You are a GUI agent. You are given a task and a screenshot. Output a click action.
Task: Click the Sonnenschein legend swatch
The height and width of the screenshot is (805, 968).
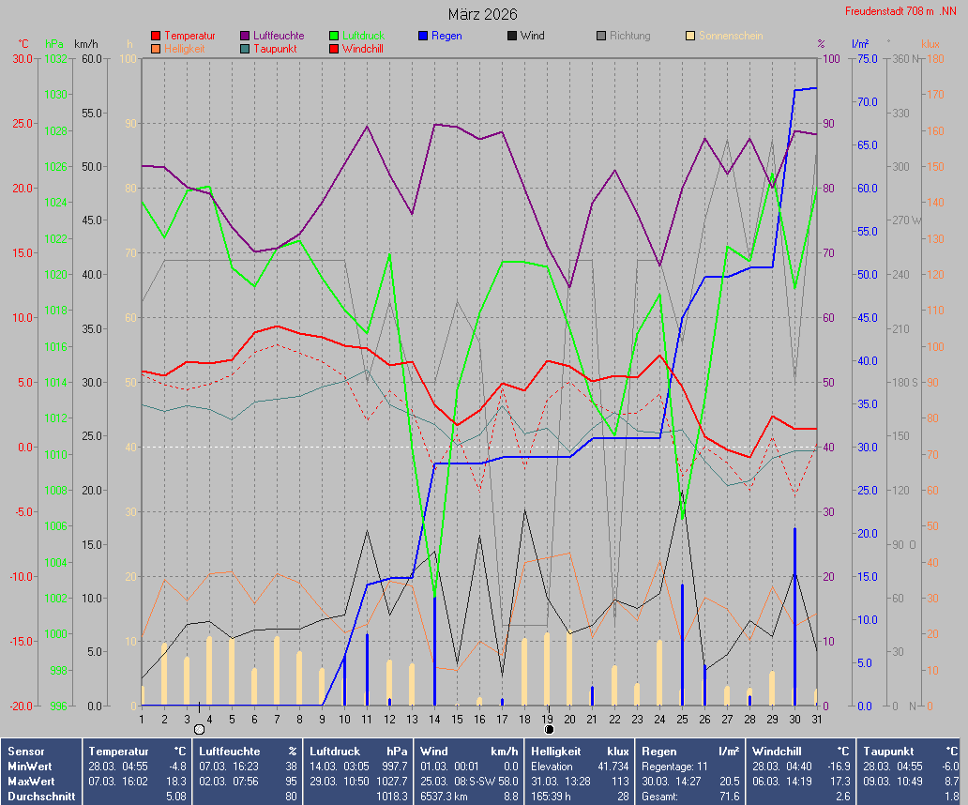[x=690, y=36]
